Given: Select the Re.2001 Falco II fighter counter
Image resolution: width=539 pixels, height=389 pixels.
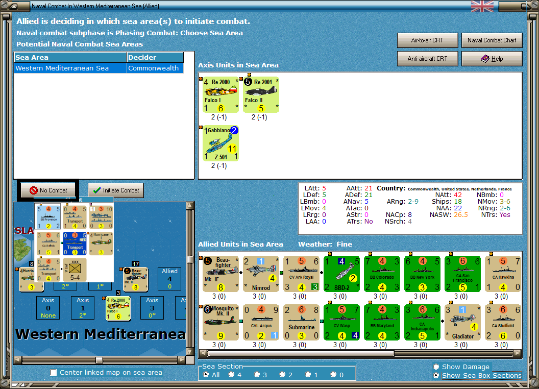Looking at the screenshot, I should click(x=261, y=95).
